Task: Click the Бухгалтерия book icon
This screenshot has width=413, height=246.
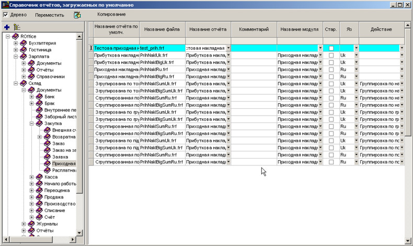Action: [x=24, y=43]
